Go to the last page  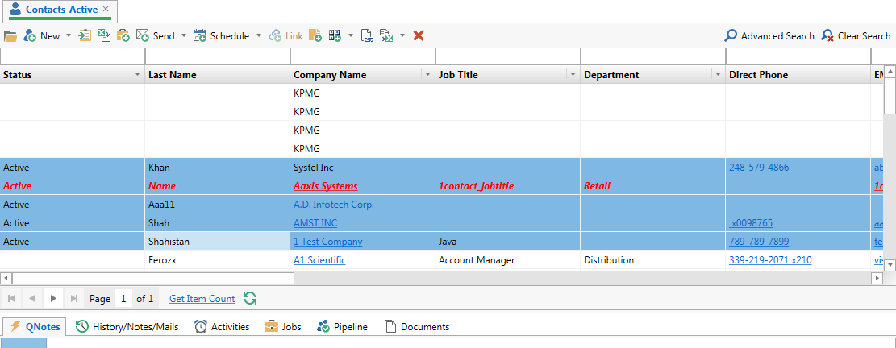click(73, 298)
